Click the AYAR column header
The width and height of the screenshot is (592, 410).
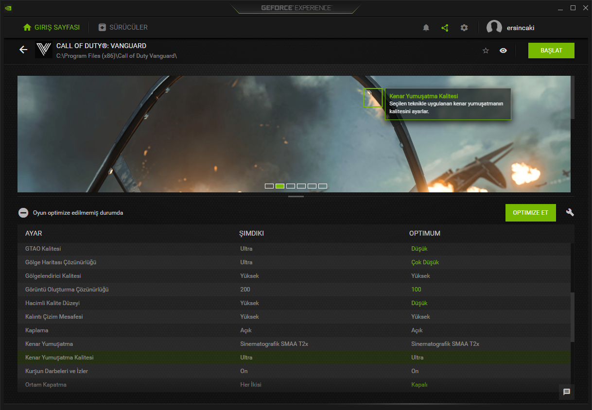(x=34, y=234)
